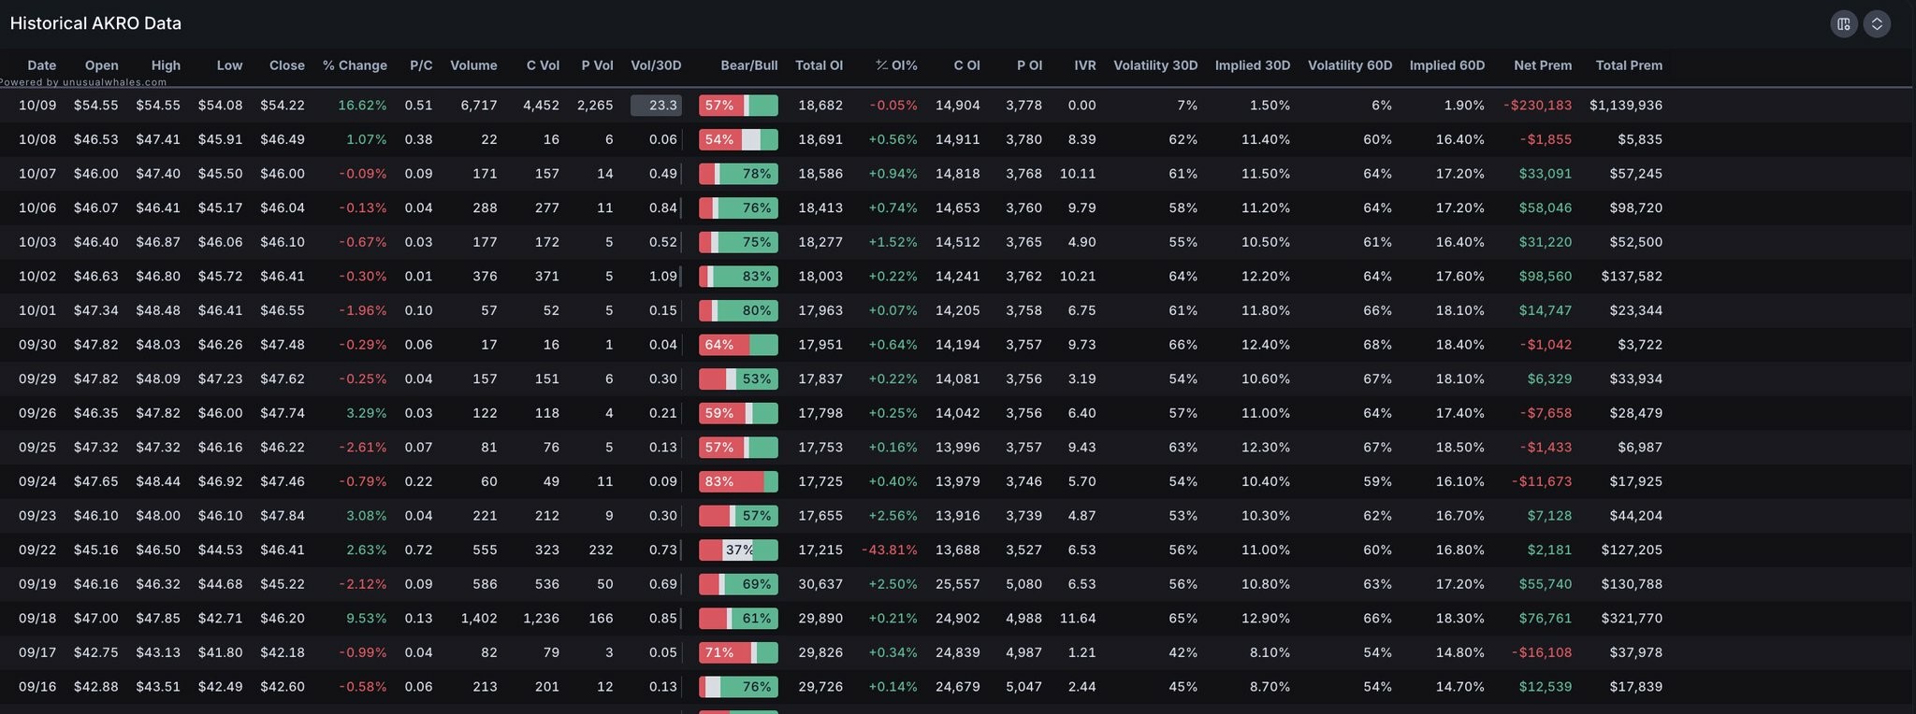Screen dimensions: 1916x714
Task: Click the 10/09 Bear/Bull 57% bar
Action: coord(738,106)
